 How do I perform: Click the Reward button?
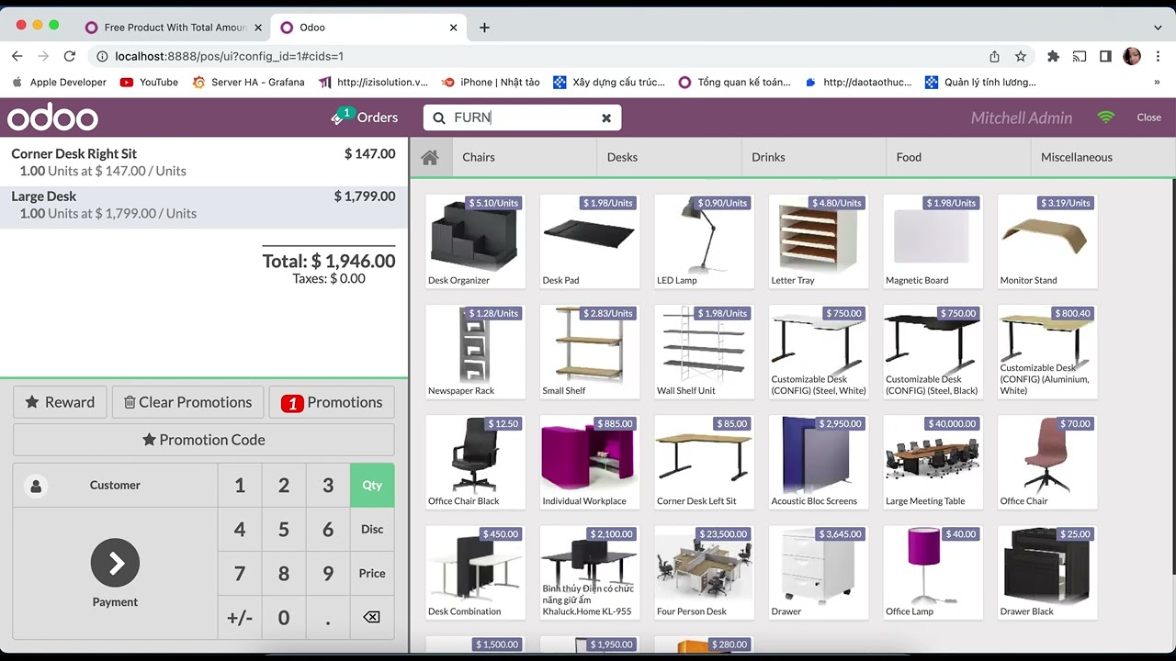pyautogui.click(x=60, y=402)
